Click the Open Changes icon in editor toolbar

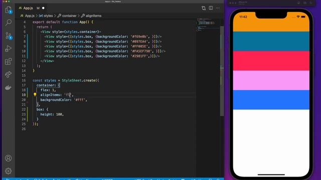[204, 8]
